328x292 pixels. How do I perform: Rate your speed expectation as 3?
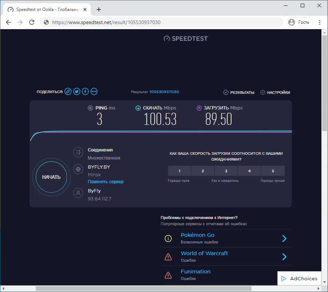click(x=226, y=171)
